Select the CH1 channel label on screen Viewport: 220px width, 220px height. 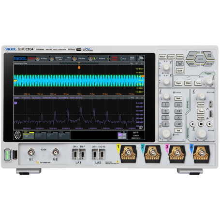tap(29, 135)
